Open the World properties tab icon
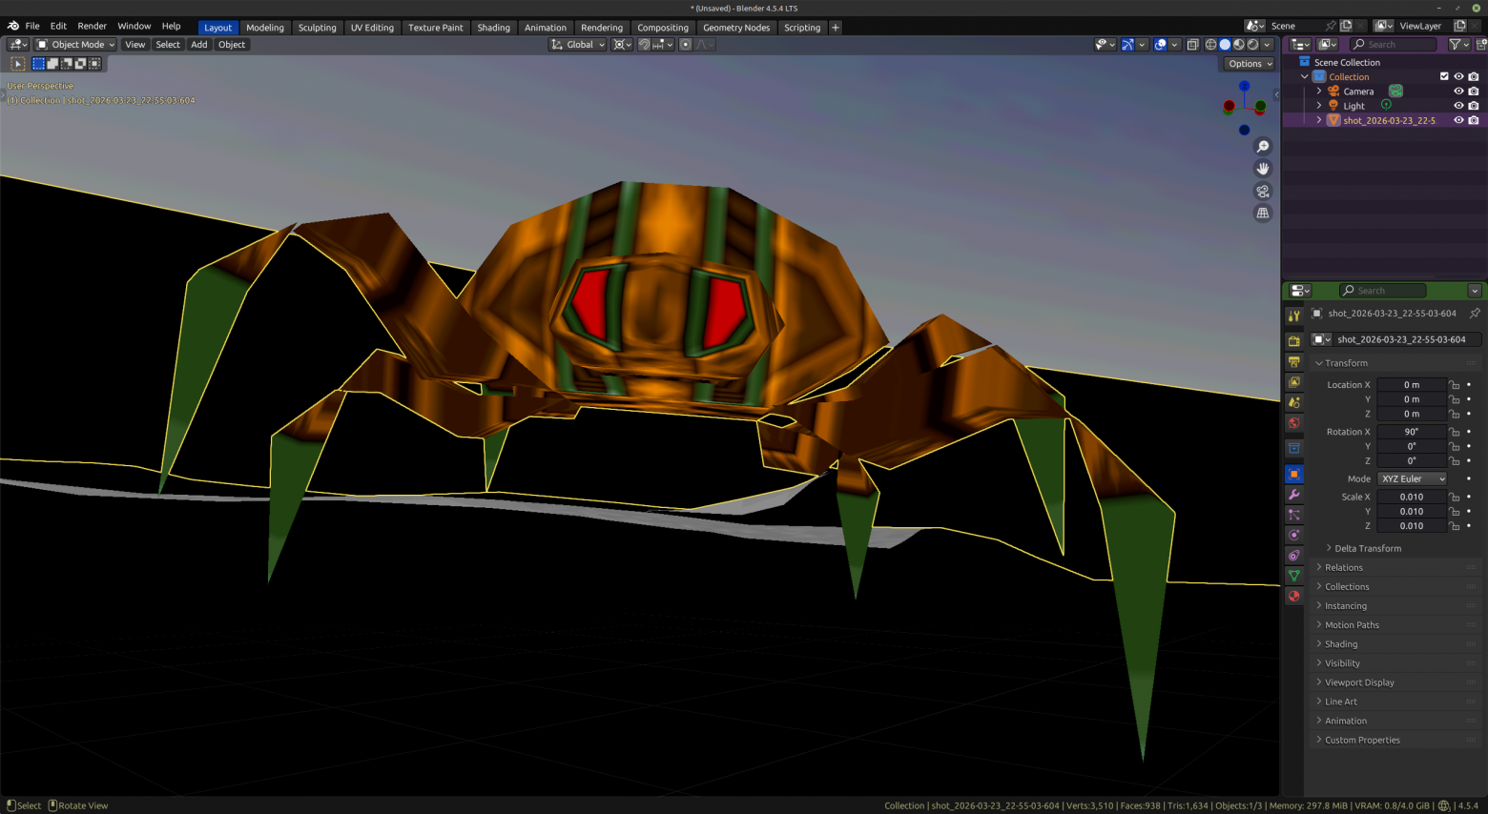This screenshot has width=1488, height=814. (x=1294, y=423)
